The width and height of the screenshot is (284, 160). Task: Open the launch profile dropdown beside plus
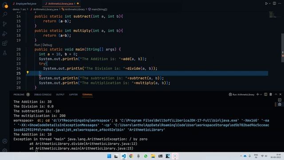coord(261,95)
